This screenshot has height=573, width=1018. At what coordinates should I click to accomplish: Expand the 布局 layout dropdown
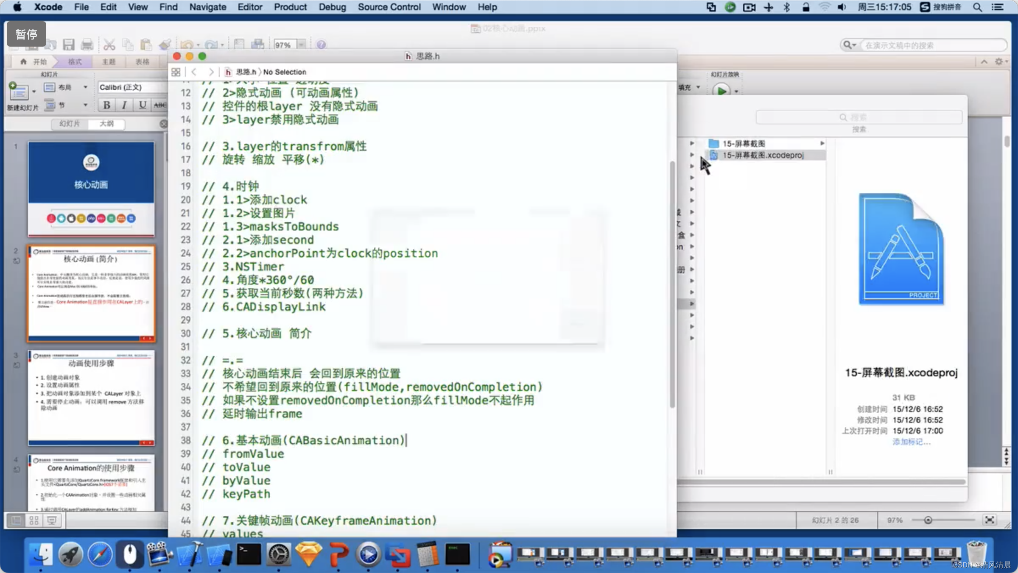pyautogui.click(x=85, y=87)
